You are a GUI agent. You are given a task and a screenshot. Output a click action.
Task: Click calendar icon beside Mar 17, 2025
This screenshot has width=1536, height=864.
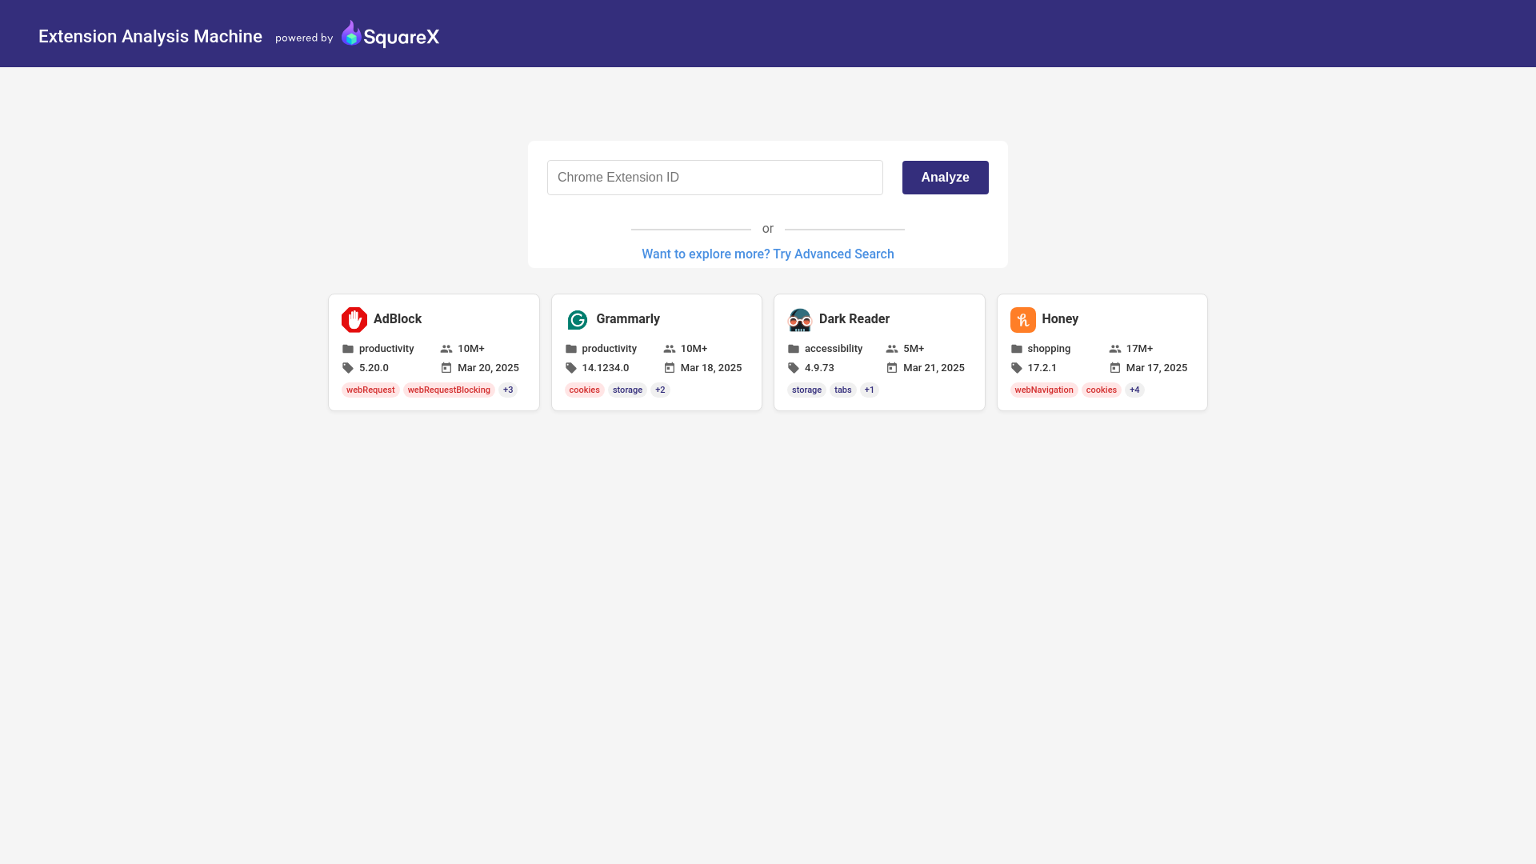(x=1115, y=368)
